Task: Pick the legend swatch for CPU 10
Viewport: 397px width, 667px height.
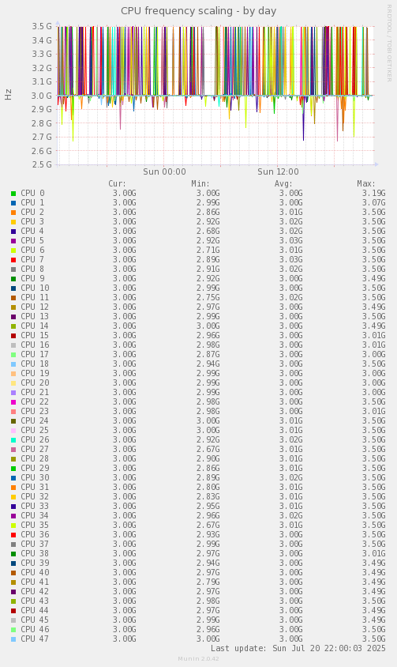Action: point(13,288)
